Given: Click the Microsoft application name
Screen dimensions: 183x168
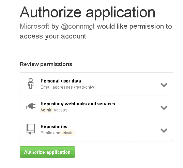Looking at the screenshot, I should (34, 26).
